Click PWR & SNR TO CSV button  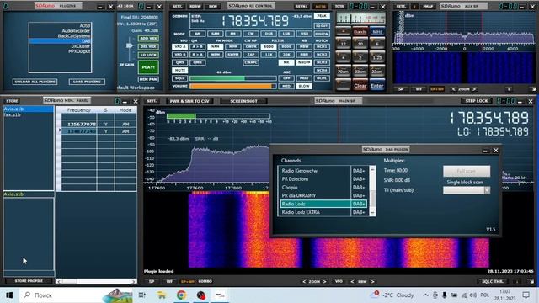coord(189,101)
